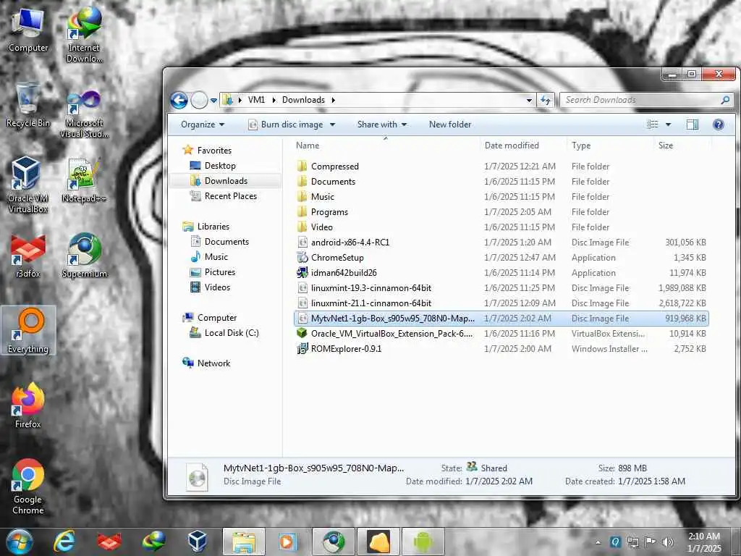Viewport: 741px width, 556px height.
Task: Switch to the Android app taskbar button
Action: click(x=423, y=542)
